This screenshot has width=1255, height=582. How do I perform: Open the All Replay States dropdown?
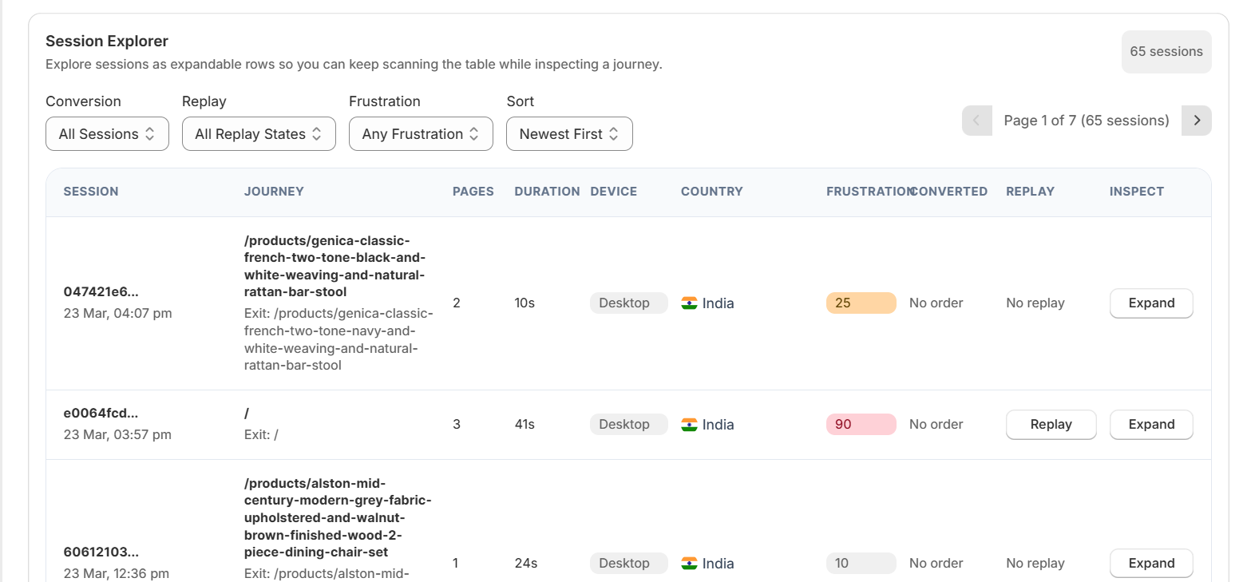point(259,134)
